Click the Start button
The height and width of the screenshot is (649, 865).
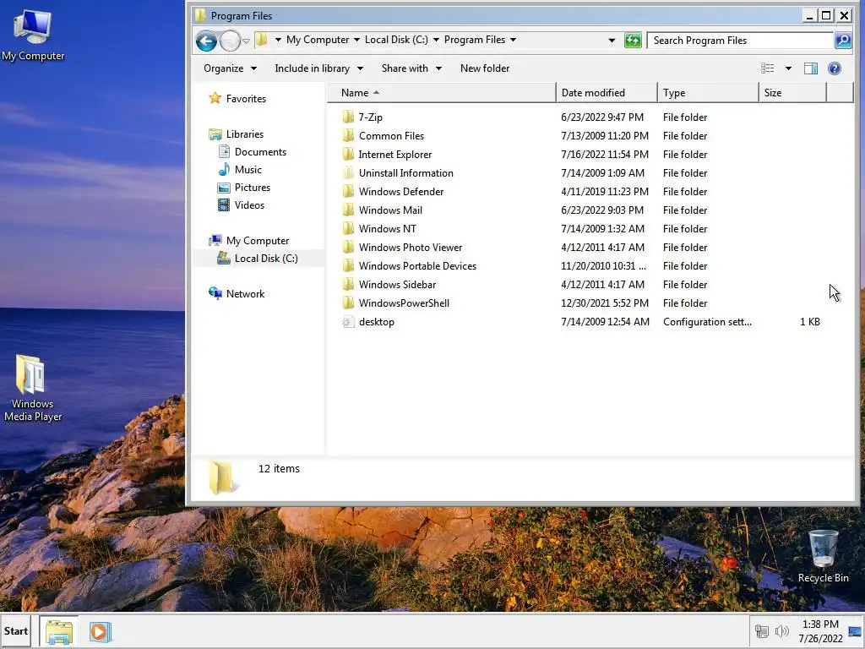16,631
